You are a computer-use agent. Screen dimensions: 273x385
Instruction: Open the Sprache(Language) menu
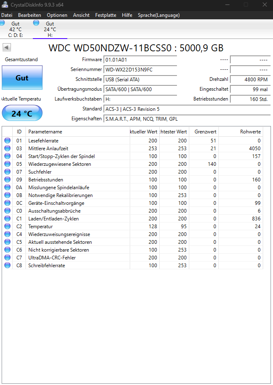[x=159, y=15]
